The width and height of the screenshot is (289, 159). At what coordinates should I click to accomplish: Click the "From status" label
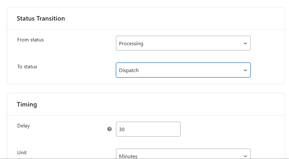pos(30,40)
